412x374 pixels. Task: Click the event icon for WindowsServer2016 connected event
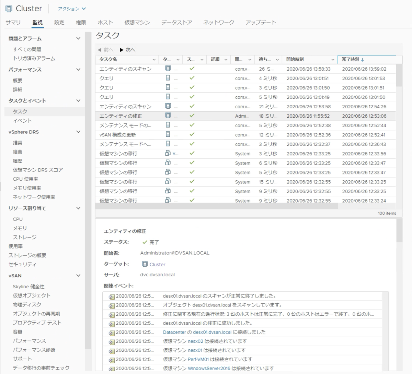(x=112, y=369)
